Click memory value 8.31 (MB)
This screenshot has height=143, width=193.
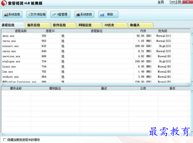145,51
